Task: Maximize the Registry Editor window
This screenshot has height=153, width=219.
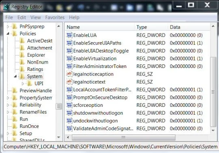Action: pos(191,5)
